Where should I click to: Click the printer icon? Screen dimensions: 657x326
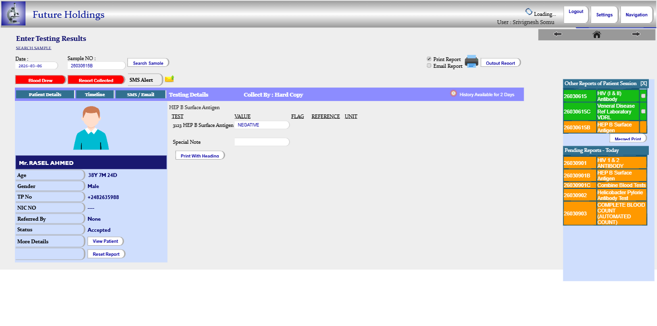point(471,62)
